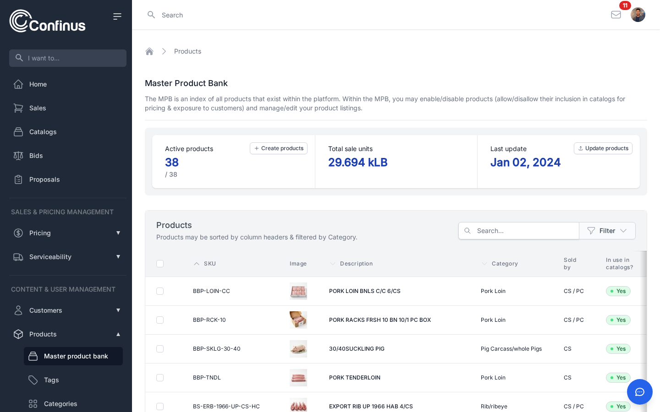
Task: Open the Filter dropdown
Action: coord(607,231)
